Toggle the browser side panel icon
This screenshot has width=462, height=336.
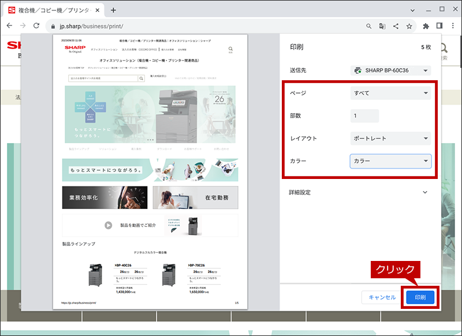point(439,26)
